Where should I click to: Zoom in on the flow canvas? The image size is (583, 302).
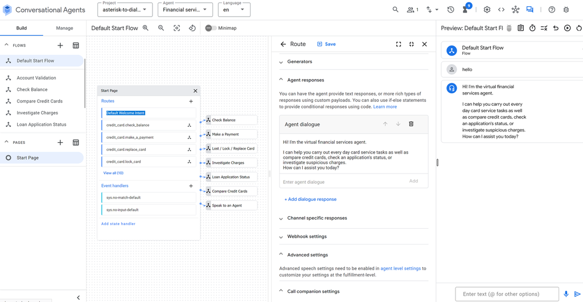[146, 28]
